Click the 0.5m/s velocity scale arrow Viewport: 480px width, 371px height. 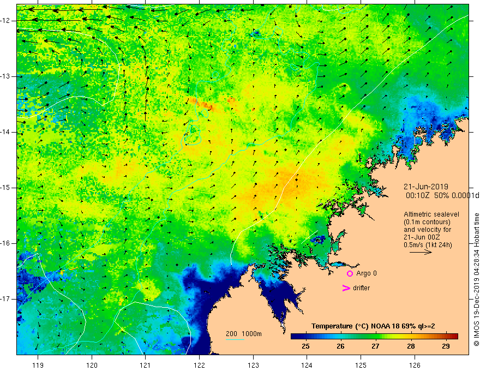pos(421,253)
